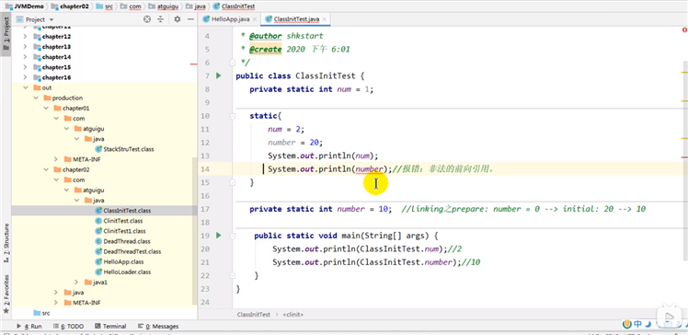Open the 2: Favorites tool window
The width and height of the screenshot is (688, 335).
[x=6, y=294]
